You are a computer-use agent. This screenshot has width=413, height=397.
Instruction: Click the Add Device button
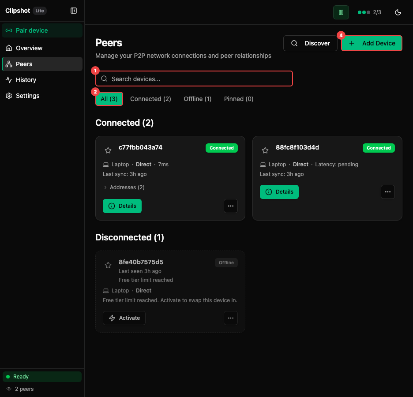(372, 43)
